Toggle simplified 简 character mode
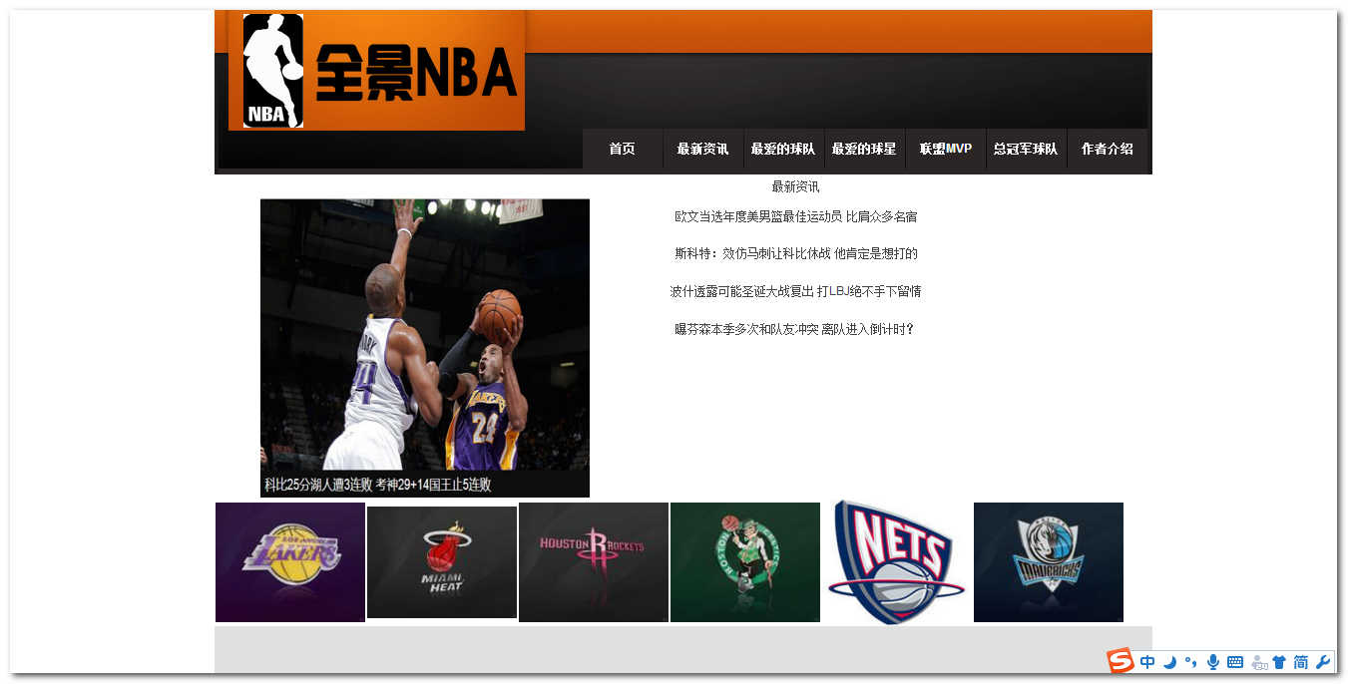Image resolution: width=1348 pixels, height=684 pixels. (1301, 662)
